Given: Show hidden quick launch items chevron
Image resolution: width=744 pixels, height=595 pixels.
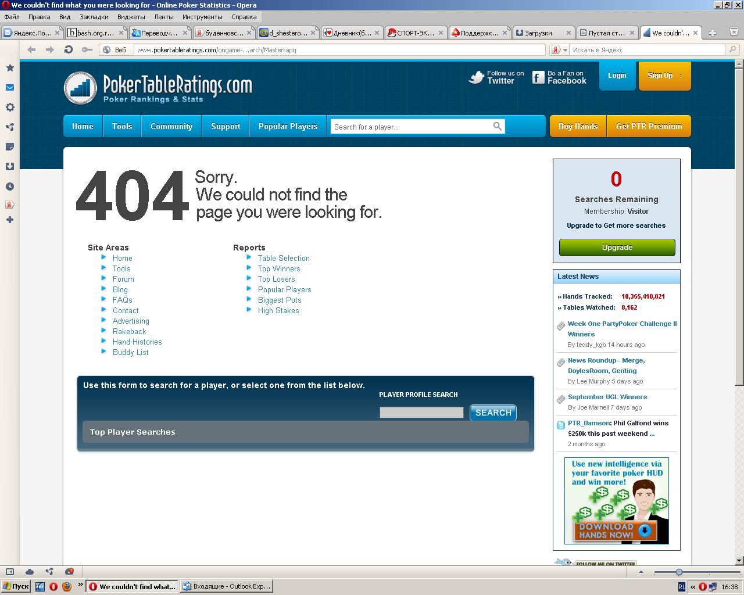Looking at the screenshot, I should tap(80, 585).
